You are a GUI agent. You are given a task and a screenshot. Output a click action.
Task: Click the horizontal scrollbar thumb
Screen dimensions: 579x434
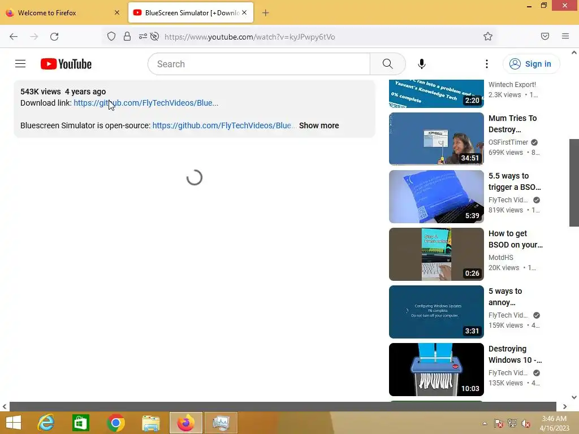tap(283, 406)
